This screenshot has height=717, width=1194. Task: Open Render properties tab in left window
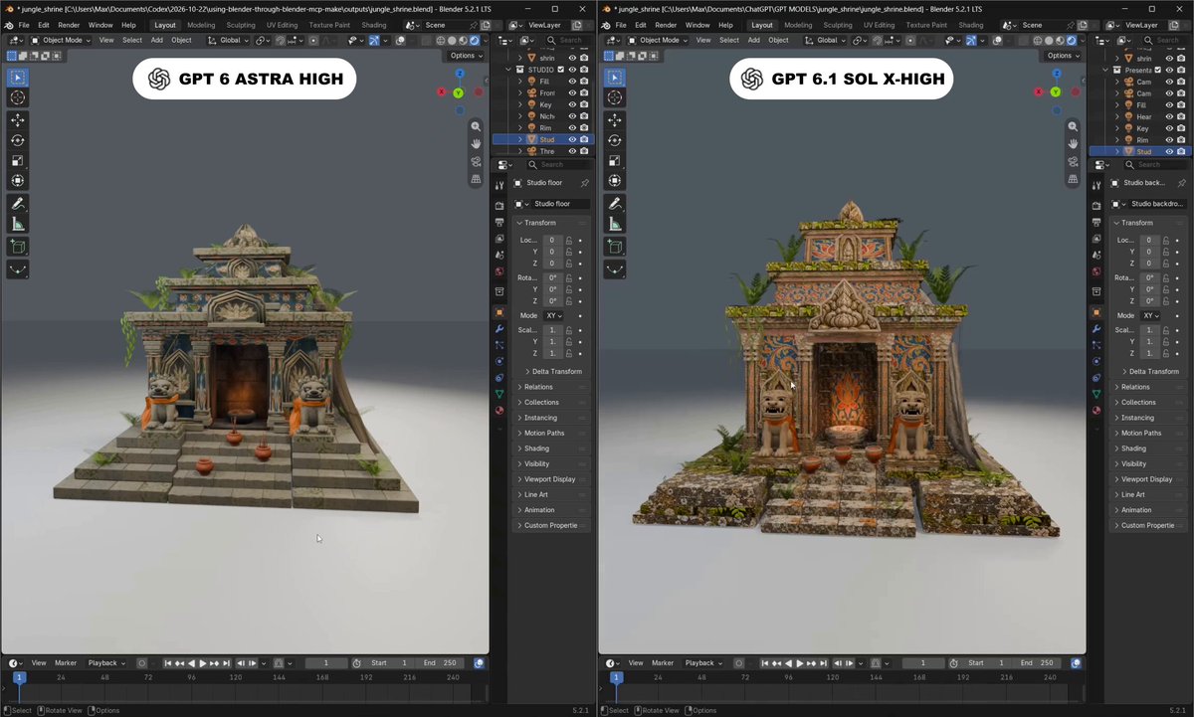pyautogui.click(x=499, y=205)
